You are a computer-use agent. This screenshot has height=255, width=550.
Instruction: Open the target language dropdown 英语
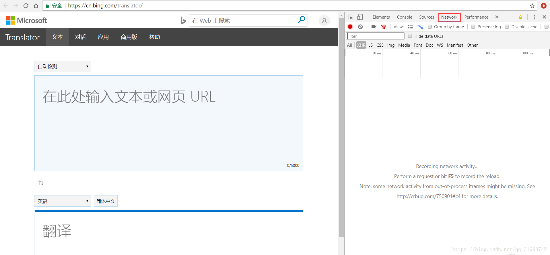click(63, 201)
